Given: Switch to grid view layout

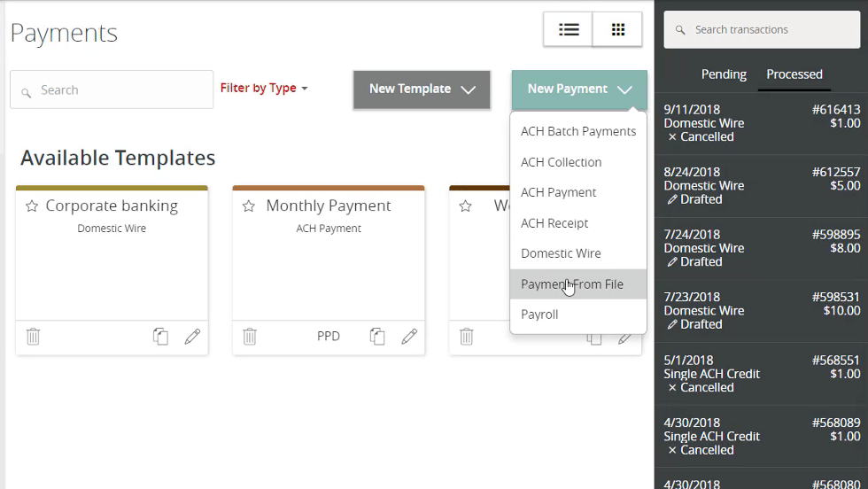Looking at the screenshot, I should 617,29.
